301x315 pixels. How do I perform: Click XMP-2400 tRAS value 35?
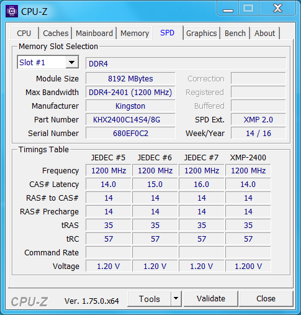click(248, 226)
